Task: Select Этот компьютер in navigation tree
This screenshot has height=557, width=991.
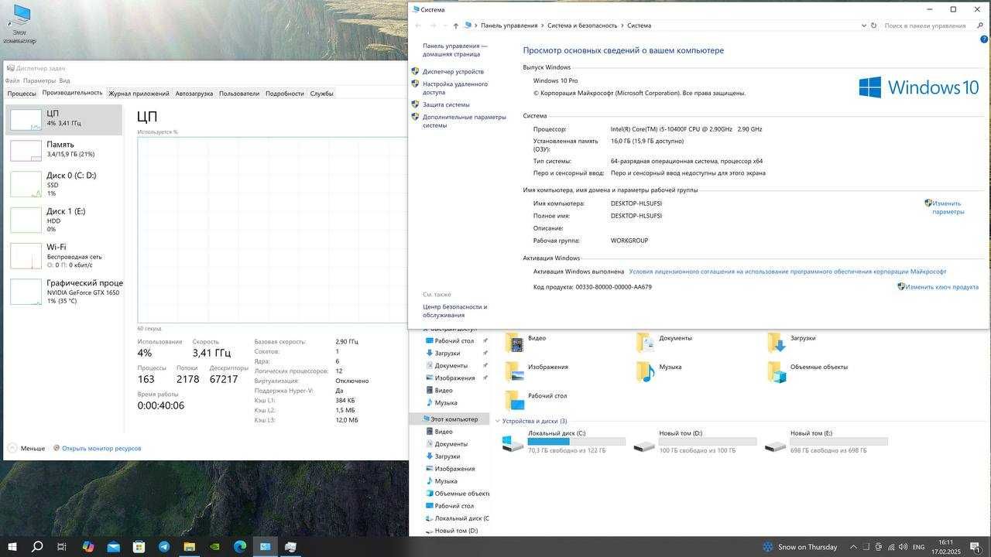Action: [x=451, y=419]
